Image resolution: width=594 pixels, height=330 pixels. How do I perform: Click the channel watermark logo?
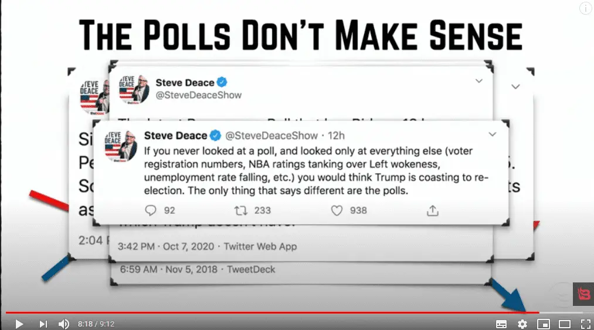pos(583,294)
